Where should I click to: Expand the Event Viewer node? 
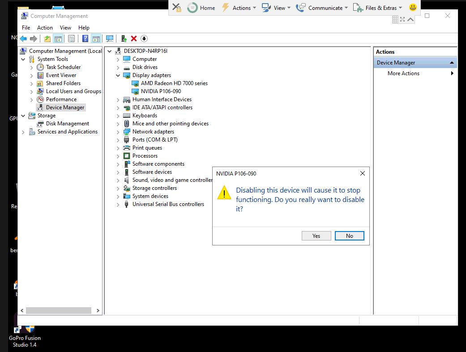31,76
